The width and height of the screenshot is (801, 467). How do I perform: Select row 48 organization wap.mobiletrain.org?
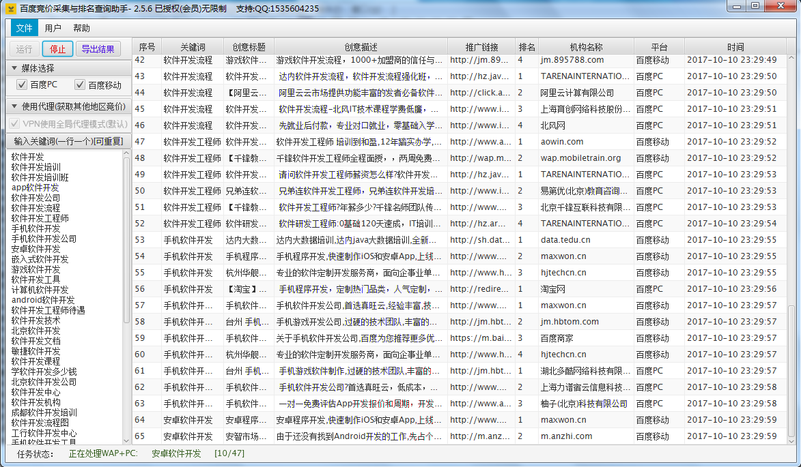click(581, 158)
